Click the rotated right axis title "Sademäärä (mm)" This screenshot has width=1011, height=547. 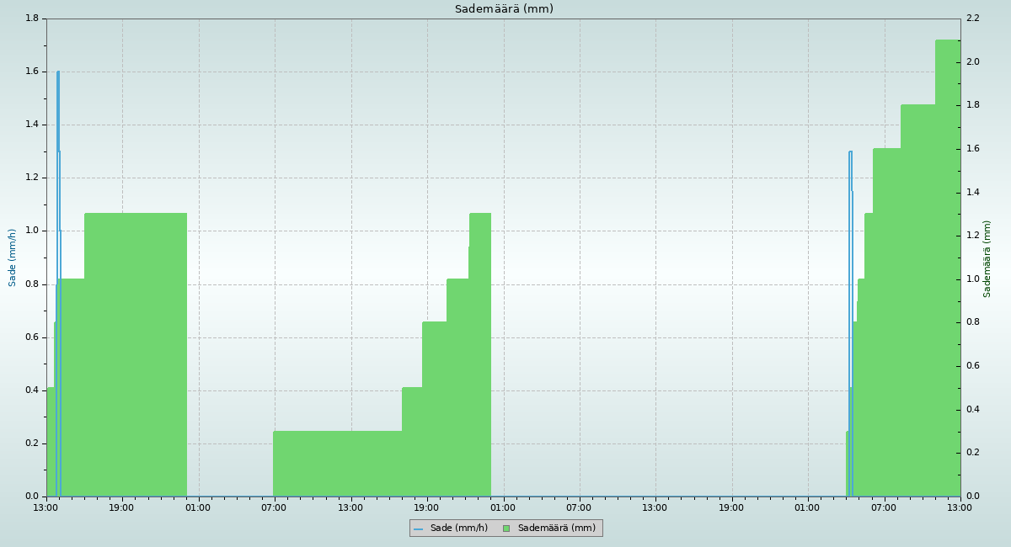click(987, 258)
